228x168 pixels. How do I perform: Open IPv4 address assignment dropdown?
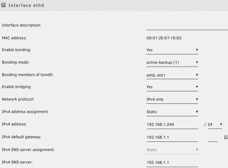[172, 112]
